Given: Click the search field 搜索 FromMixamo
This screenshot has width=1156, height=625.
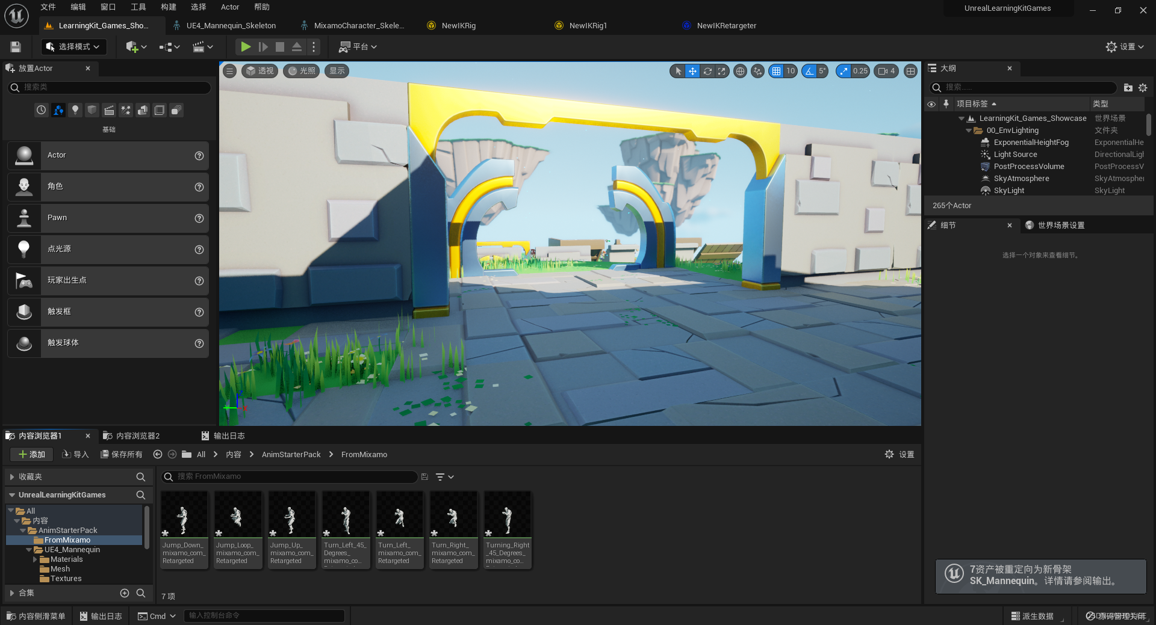Looking at the screenshot, I should point(289,476).
